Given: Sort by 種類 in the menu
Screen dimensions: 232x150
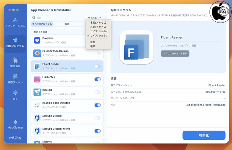Looking at the screenshot, I should point(98,46).
